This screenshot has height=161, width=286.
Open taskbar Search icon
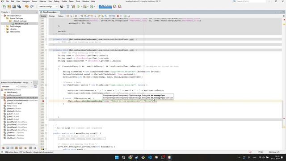[x=123, y=157]
